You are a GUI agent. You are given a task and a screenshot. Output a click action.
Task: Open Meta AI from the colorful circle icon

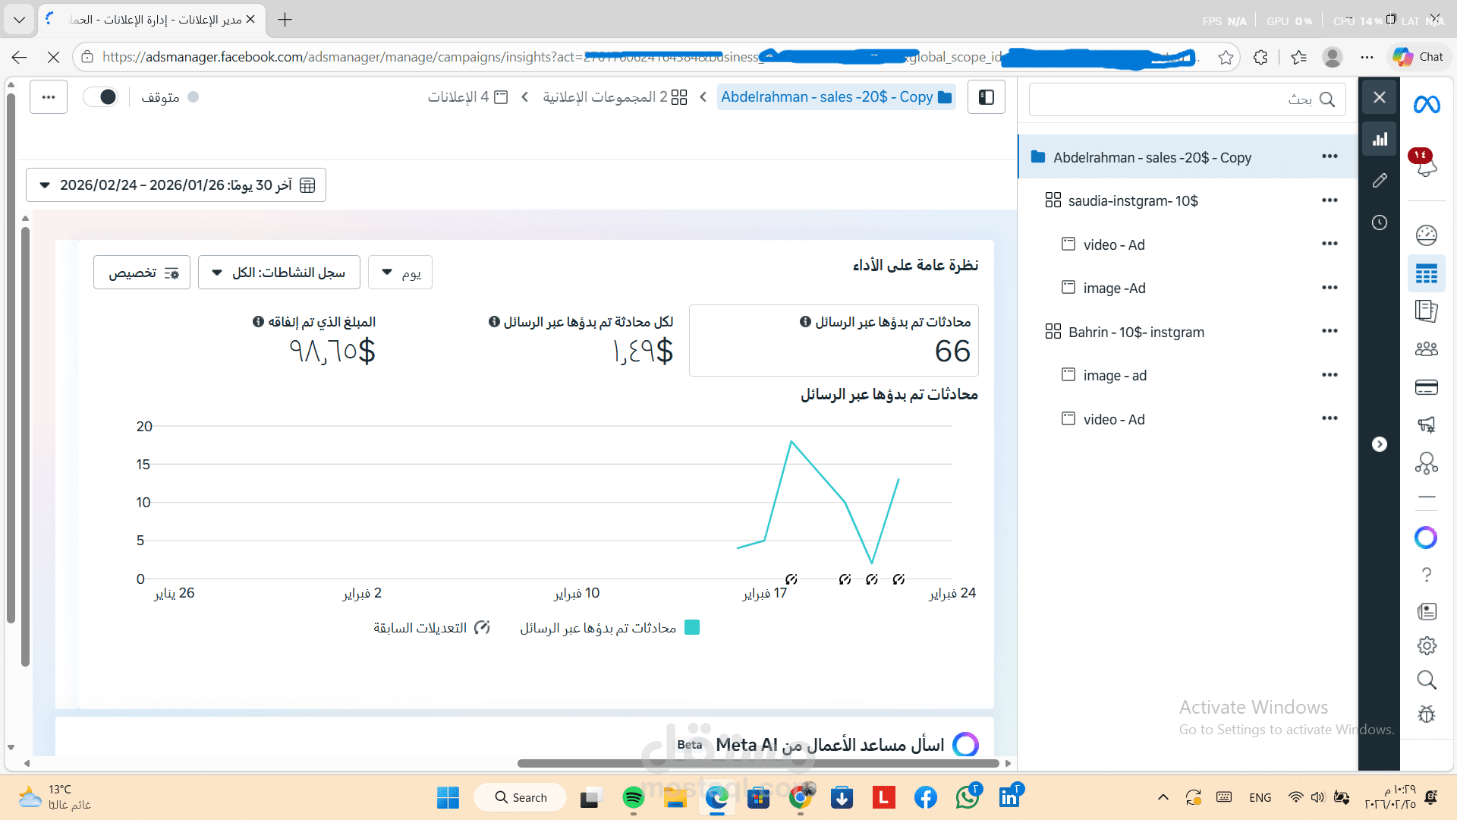(1427, 538)
